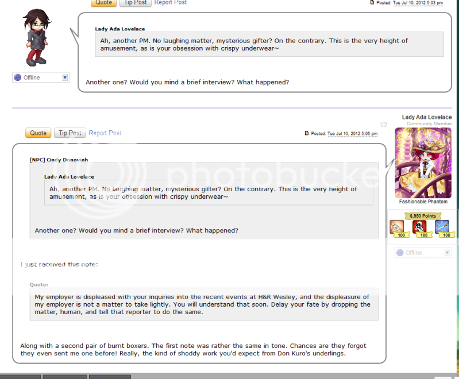The image size is (459, 379).
Task: Click the red masked achievement badge
Action: point(419,227)
